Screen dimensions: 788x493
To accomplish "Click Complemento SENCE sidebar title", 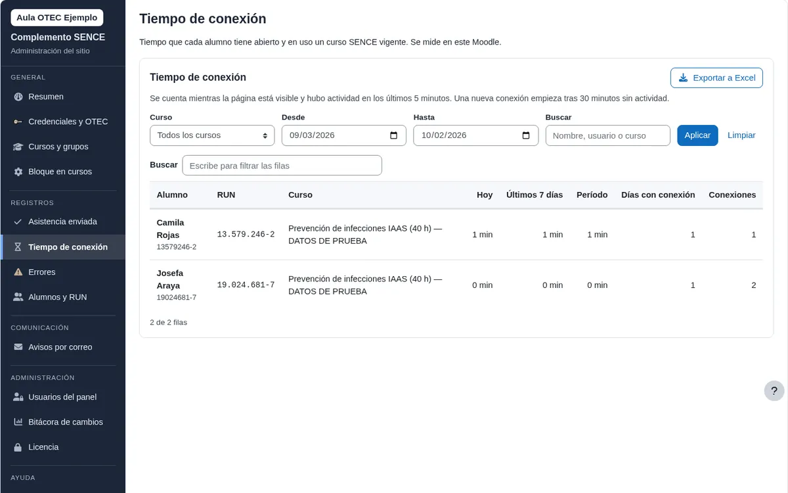I will click(58, 37).
